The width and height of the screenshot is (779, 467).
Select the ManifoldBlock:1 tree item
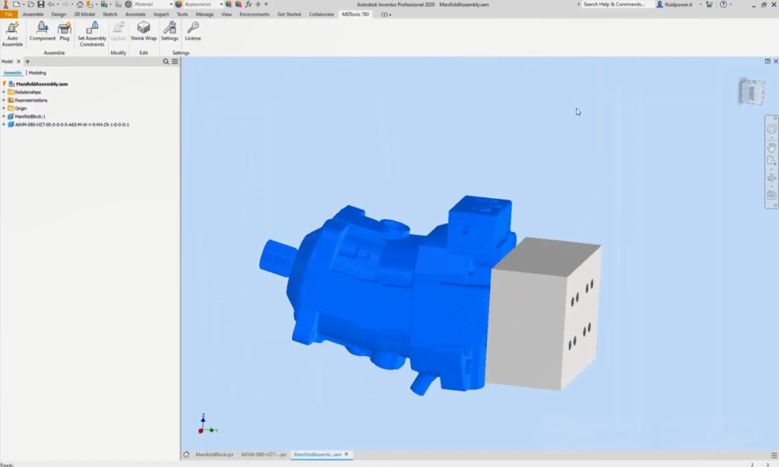[x=30, y=116]
